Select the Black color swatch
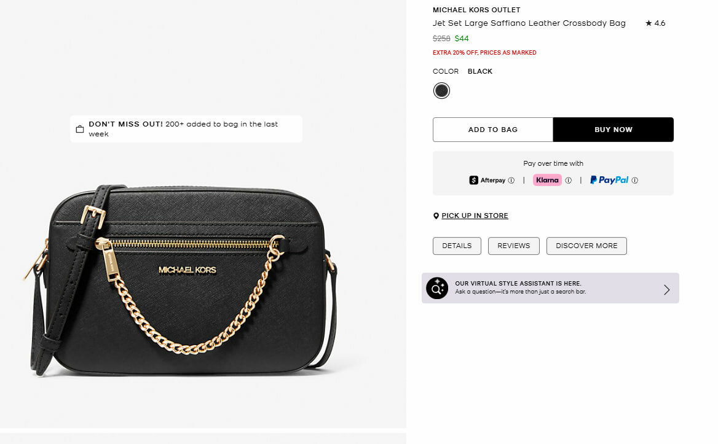Screen dimensions: 718x444 point(441,91)
